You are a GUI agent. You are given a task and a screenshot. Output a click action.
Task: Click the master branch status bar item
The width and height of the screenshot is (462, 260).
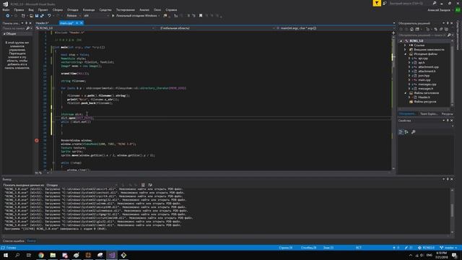pyautogui.click(x=448, y=248)
